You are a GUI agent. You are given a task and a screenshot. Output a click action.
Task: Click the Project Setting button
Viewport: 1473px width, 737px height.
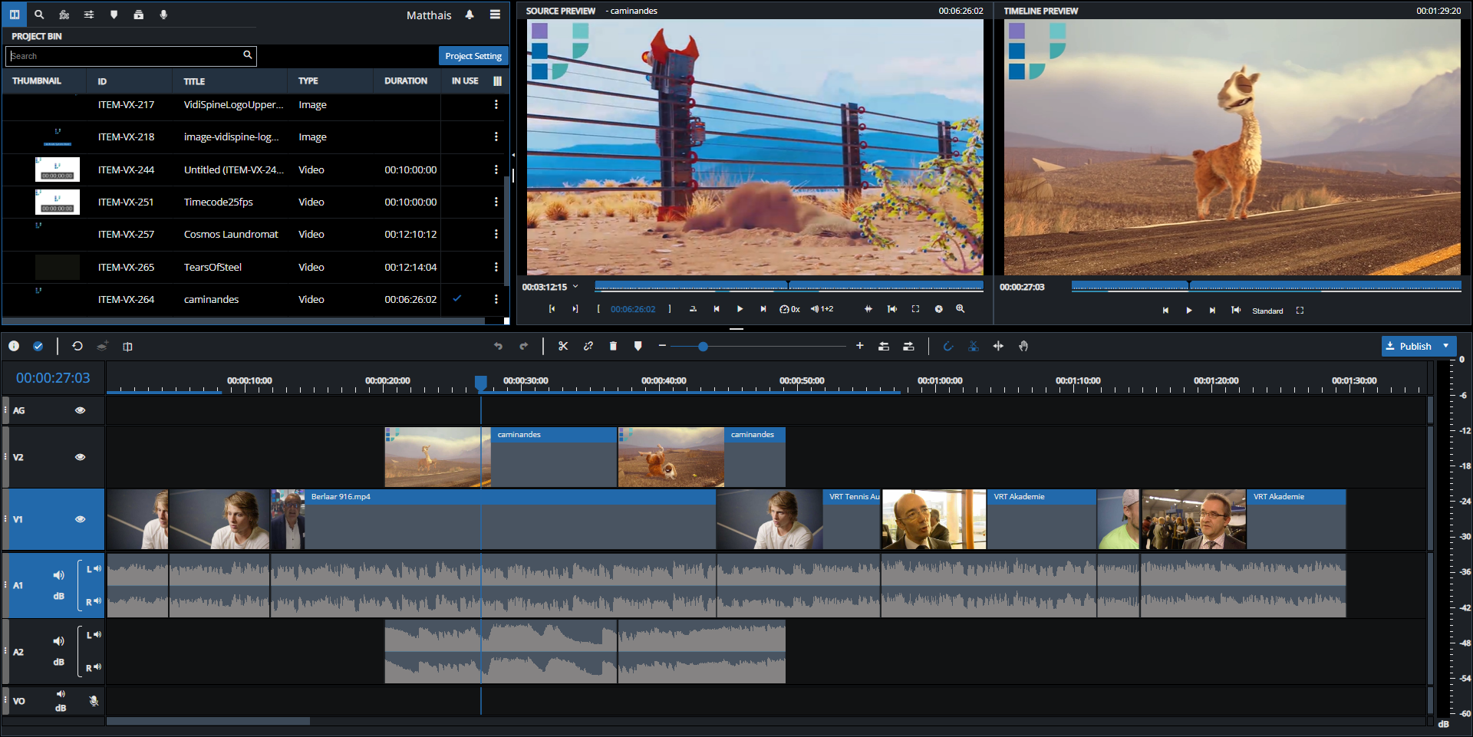point(473,56)
